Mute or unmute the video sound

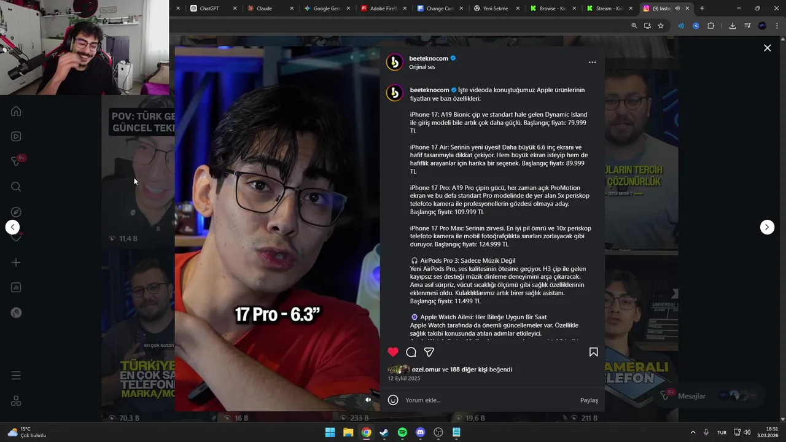[x=368, y=400]
